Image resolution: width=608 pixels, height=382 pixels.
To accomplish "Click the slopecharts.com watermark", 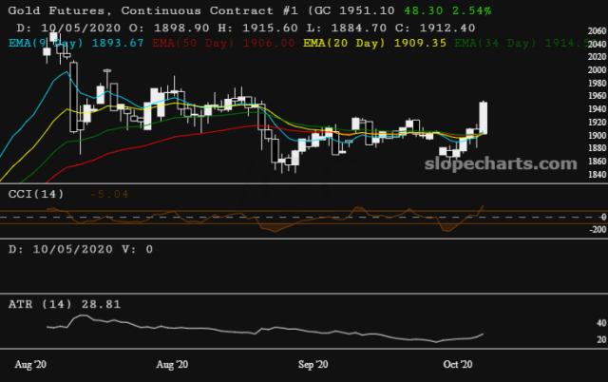I will click(501, 163).
